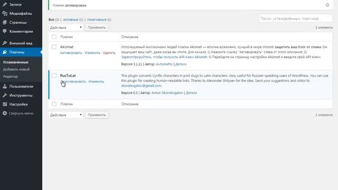Click the Инструменты wrench icon
The width and height of the screenshot is (338, 190).
tap(5, 95)
